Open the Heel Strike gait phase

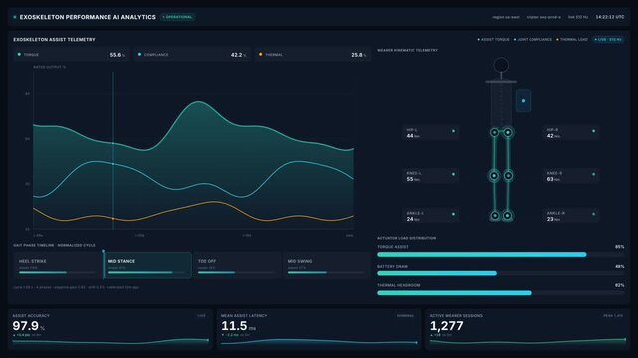(57, 266)
